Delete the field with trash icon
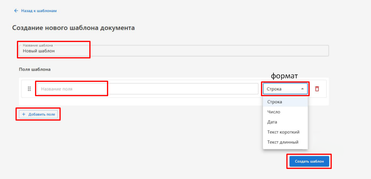This screenshot has height=179, width=371. click(317, 89)
